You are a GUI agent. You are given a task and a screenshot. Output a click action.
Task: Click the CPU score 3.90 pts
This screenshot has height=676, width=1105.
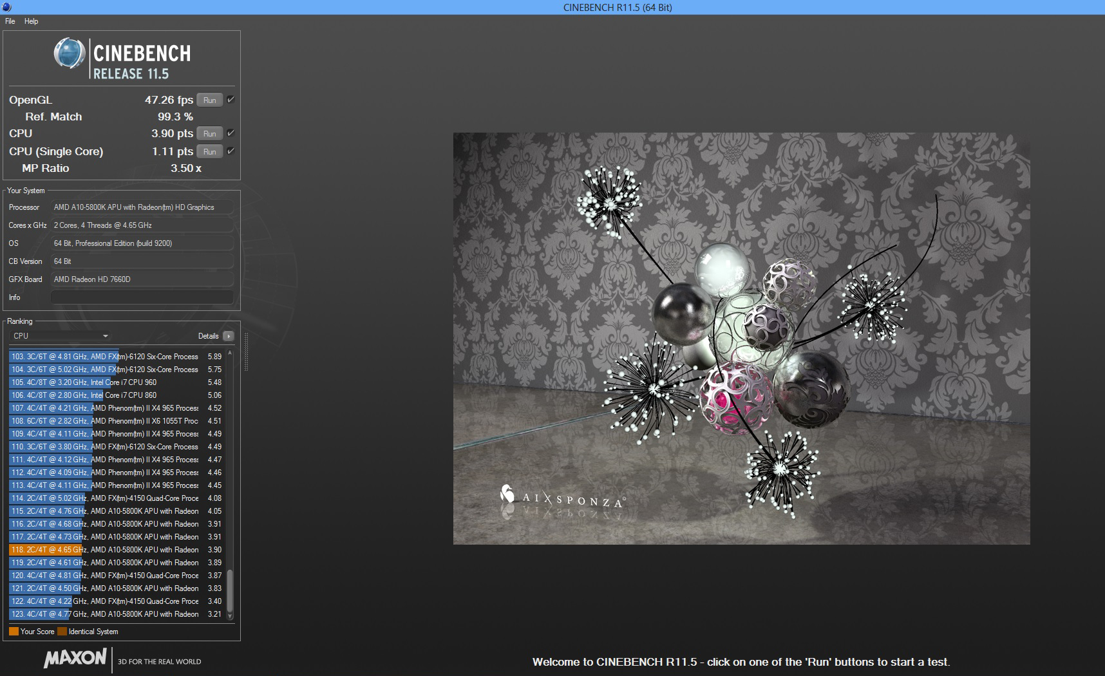pyautogui.click(x=172, y=133)
